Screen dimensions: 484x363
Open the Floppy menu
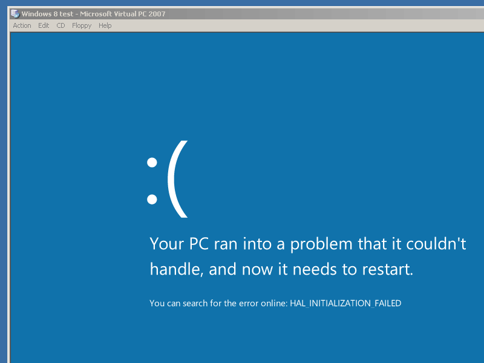pos(82,26)
